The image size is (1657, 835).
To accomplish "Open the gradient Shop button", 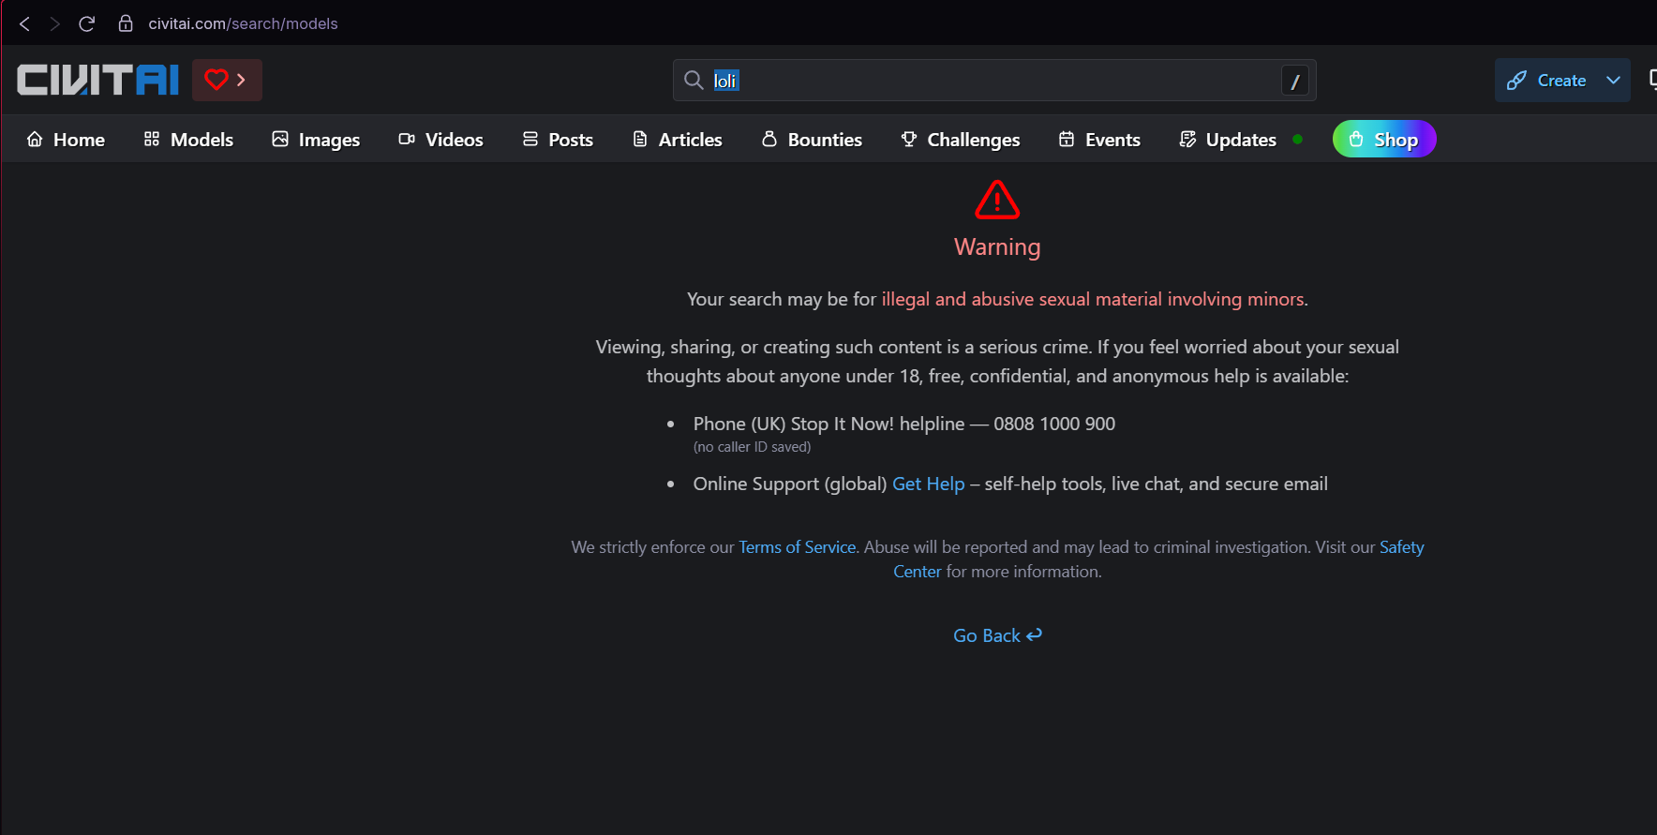I will coord(1384,139).
